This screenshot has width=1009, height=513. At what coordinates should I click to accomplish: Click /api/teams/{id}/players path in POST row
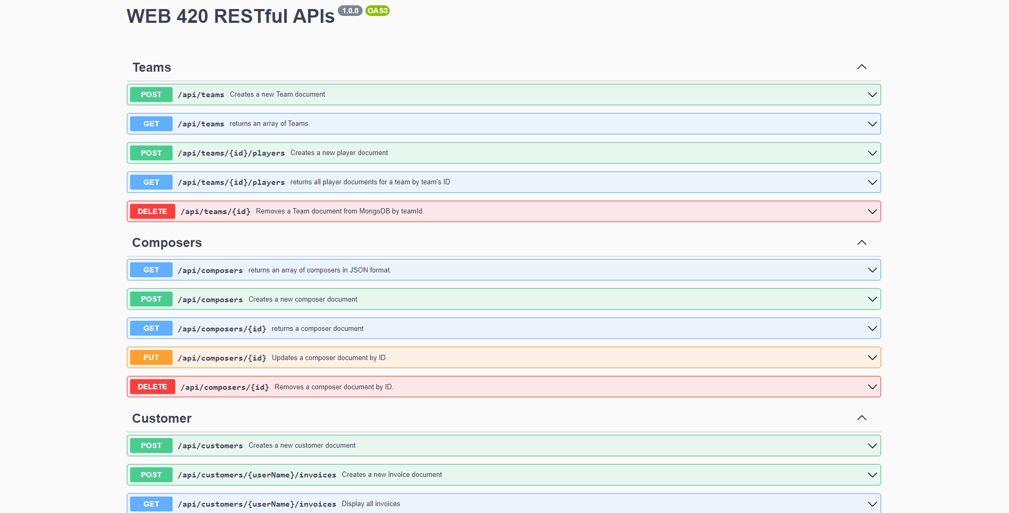tap(232, 153)
